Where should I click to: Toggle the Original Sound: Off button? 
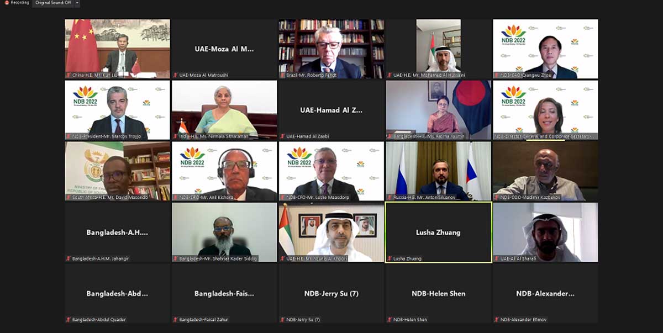point(53,3)
